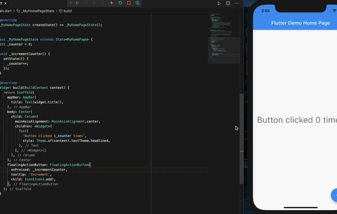Click the '// AppBar' closing comment
Image resolution: width=337 pixels, height=214 pixels.
[x=22, y=107]
